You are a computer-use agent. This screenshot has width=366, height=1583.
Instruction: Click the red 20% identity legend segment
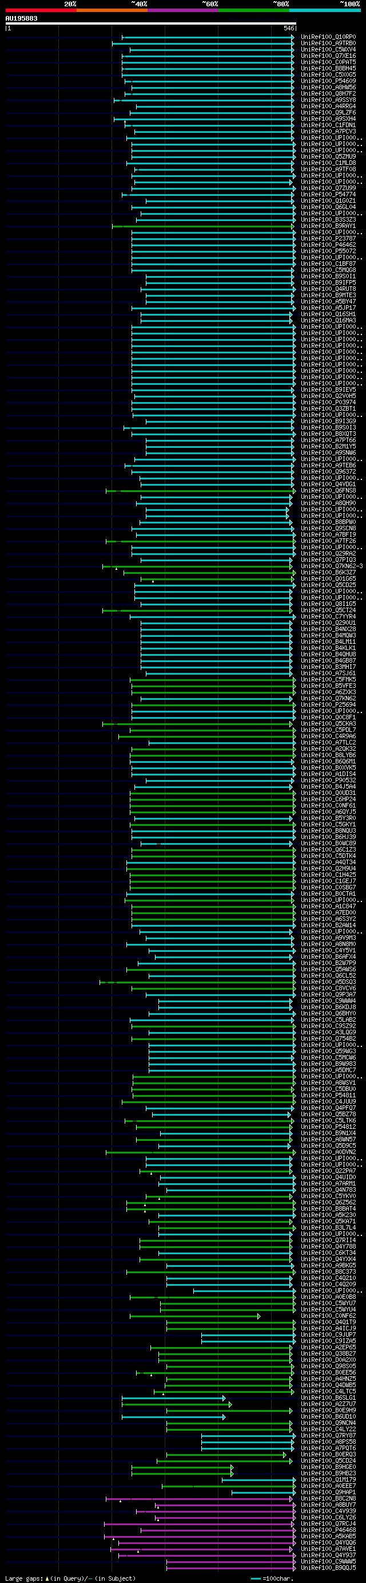[x=41, y=10]
